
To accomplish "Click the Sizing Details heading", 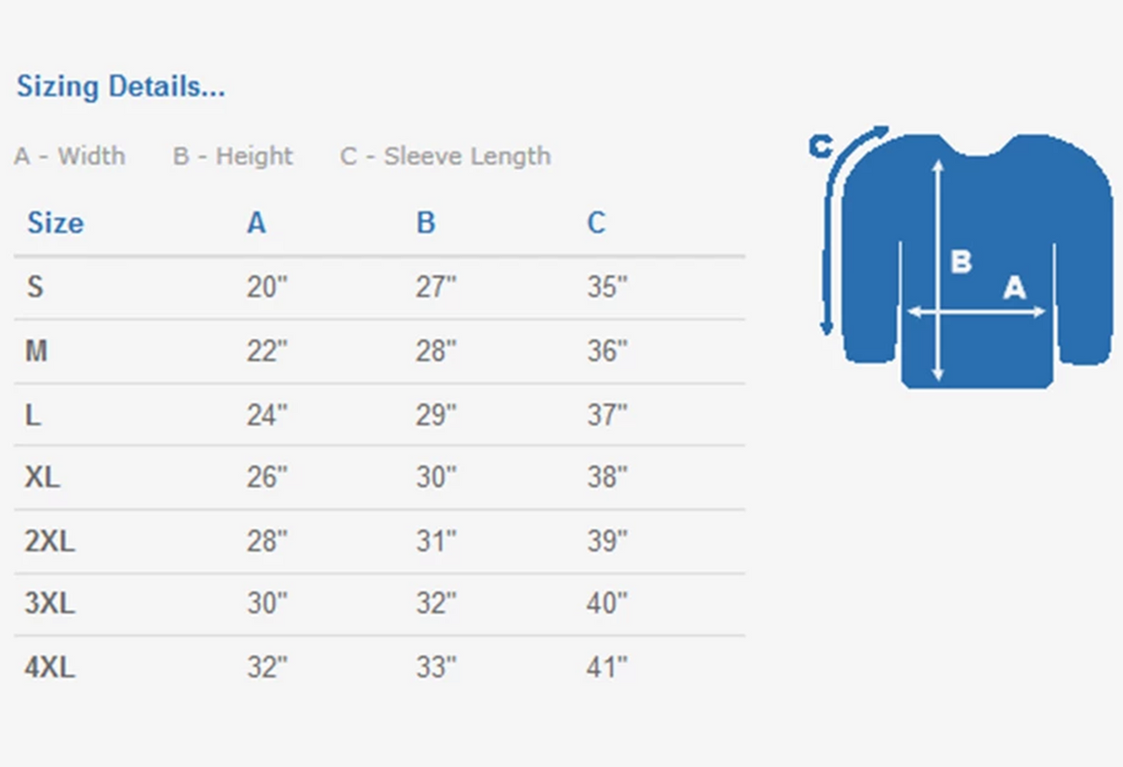I will (121, 87).
